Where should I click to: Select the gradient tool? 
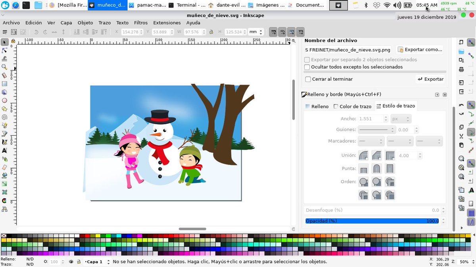[x=4, y=184]
